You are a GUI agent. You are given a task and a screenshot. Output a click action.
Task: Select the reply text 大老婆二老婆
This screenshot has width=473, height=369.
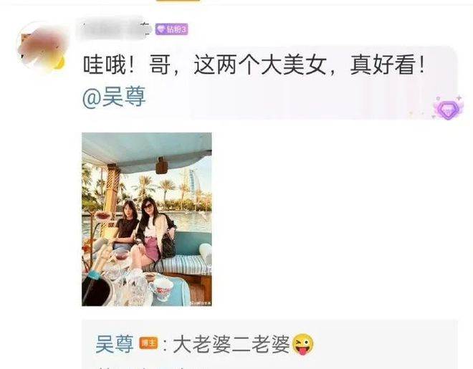pyautogui.click(x=231, y=344)
